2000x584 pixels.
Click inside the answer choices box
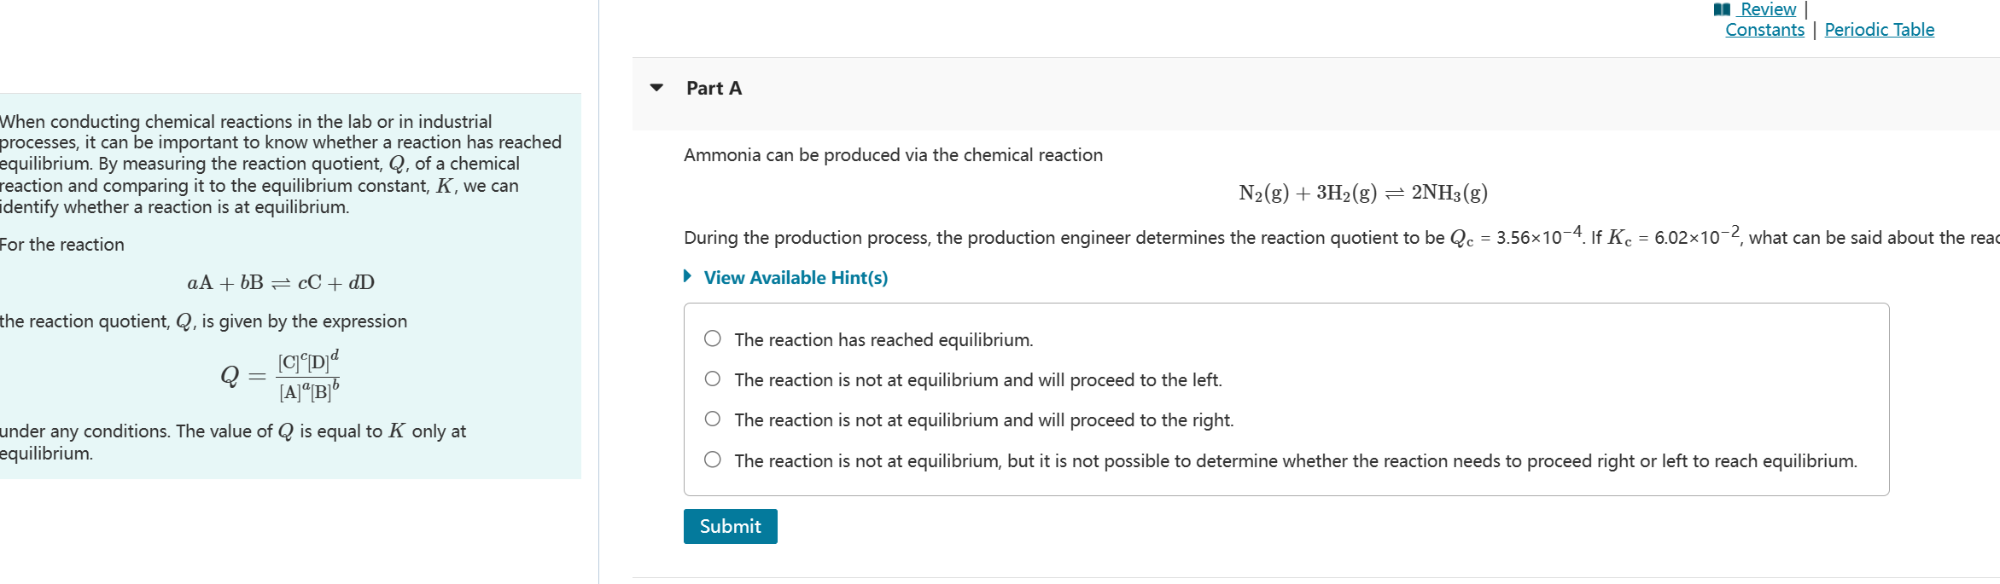click(1280, 401)
